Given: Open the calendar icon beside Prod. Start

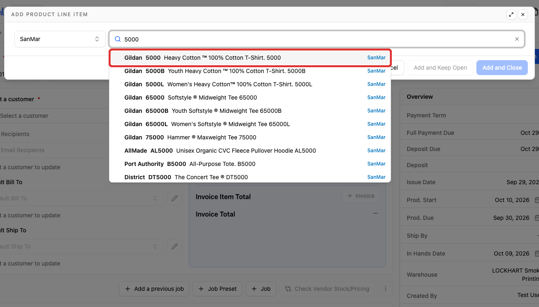Looking at the screenshot, I should pos(537,200).
